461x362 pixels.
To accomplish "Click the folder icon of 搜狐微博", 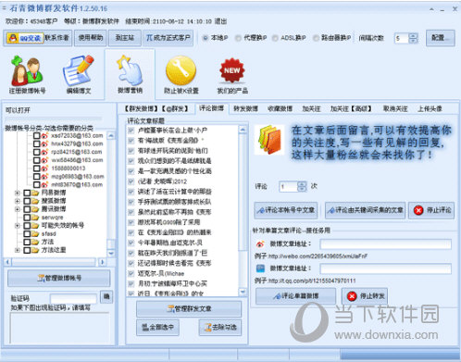I will [35, 201].
